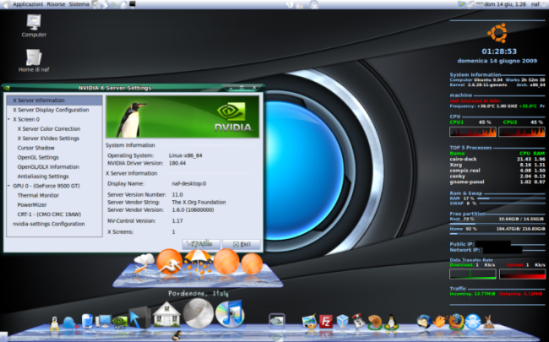Open Thermal Monitor page
549x342 pixels.
tap(38, 195)
